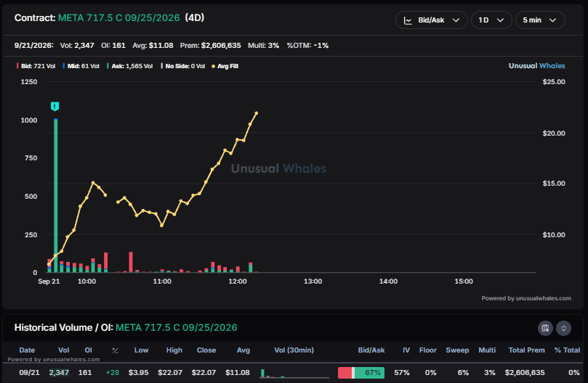Click the Unusual Whales logo beside the legend
Viewport: 588px width, 383px height.
pyautogui.click(x=536, y=66)
